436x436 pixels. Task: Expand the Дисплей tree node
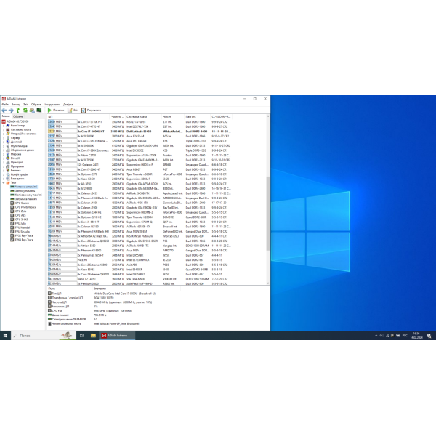[4, 142]
